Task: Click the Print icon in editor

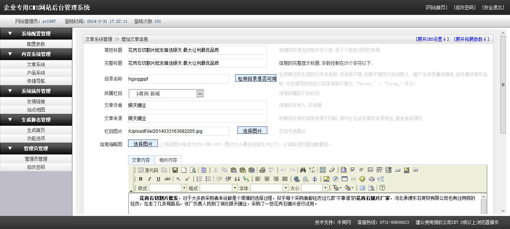Action: [262, 170]
